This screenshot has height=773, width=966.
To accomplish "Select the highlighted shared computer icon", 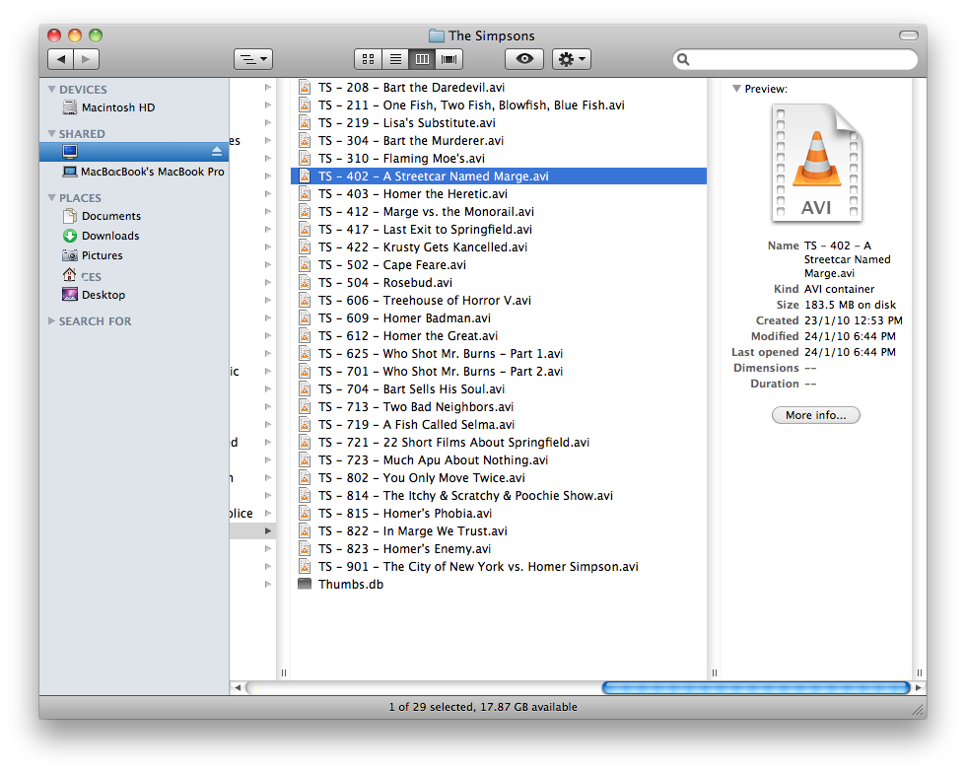I will 70,152.
